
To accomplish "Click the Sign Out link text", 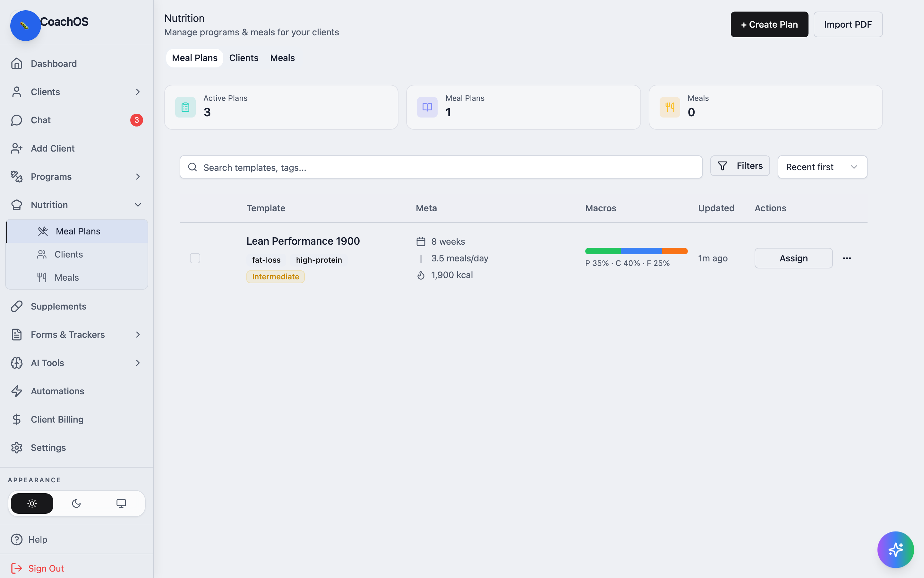I will (46, 568).
